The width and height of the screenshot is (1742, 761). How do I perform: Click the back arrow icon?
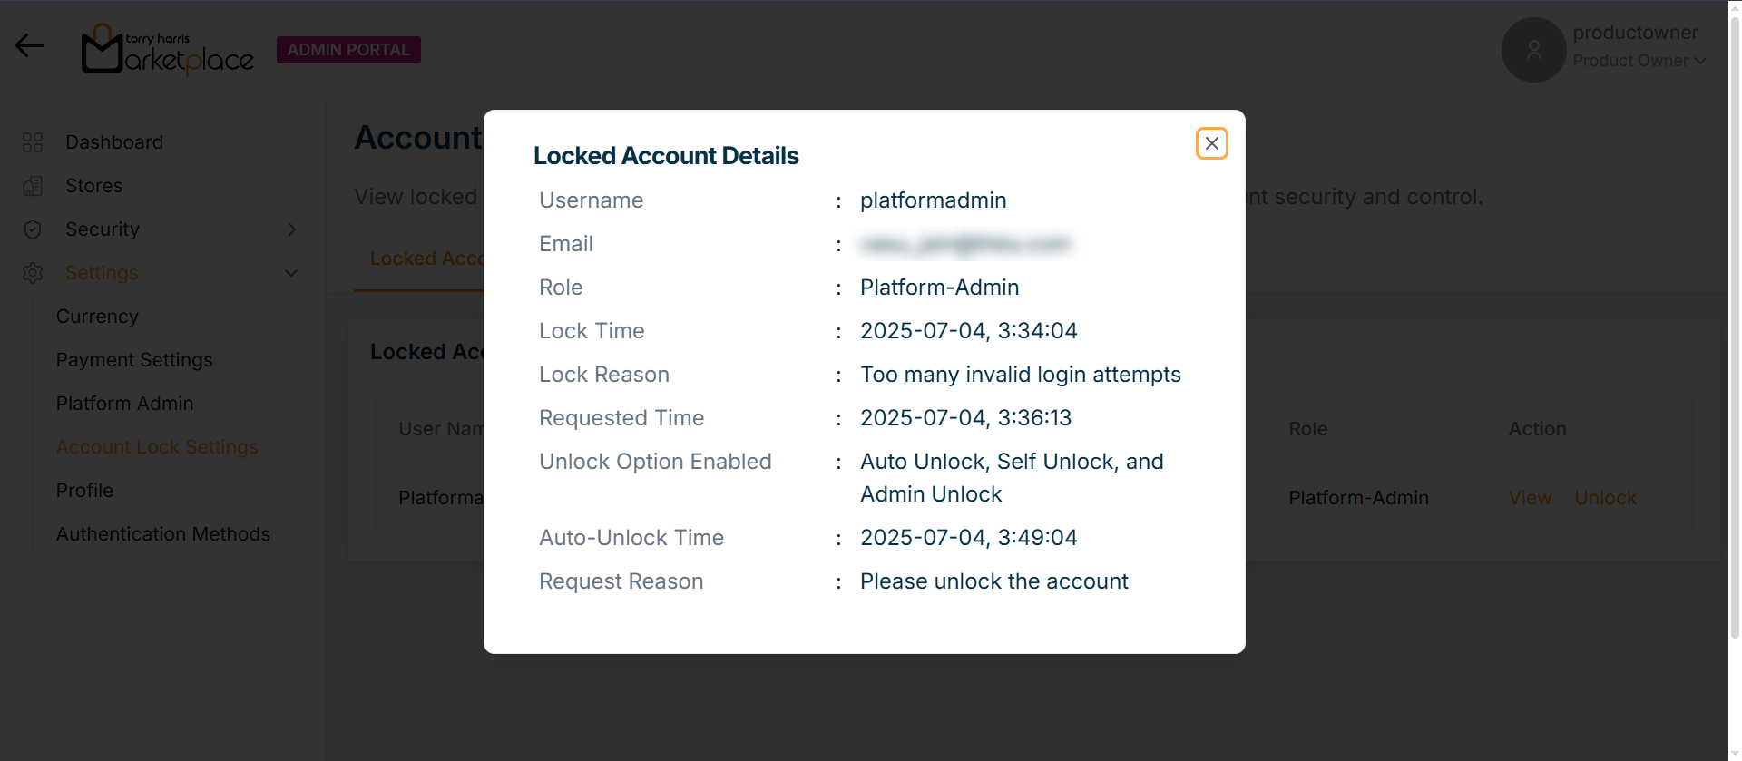[x=29, y=45]
